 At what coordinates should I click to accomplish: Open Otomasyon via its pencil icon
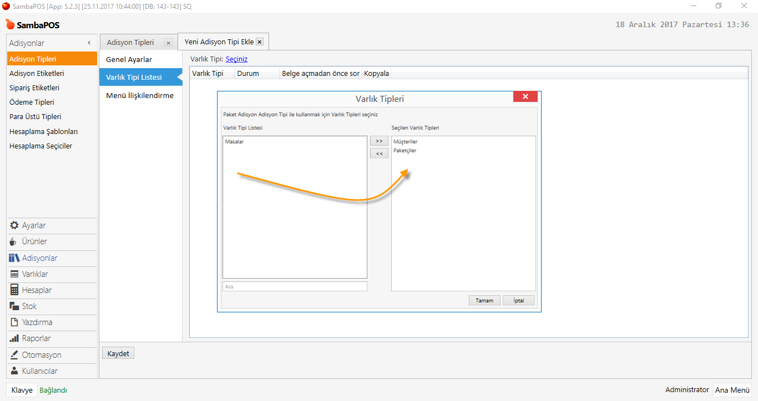14,355
